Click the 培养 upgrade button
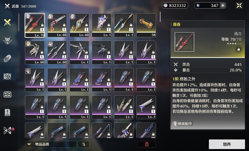Screen dimensions: 249x151 (x=227, y=144)
